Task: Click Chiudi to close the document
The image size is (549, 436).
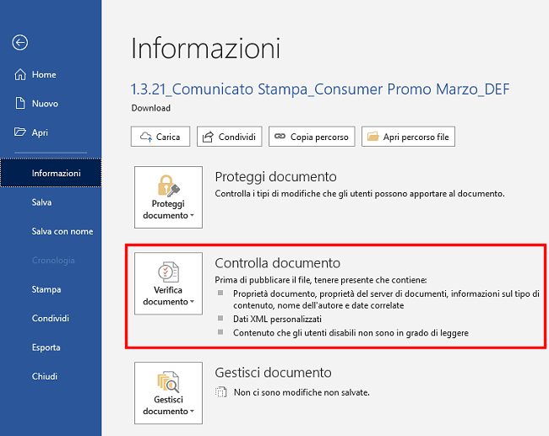Action: coord(51,376)
